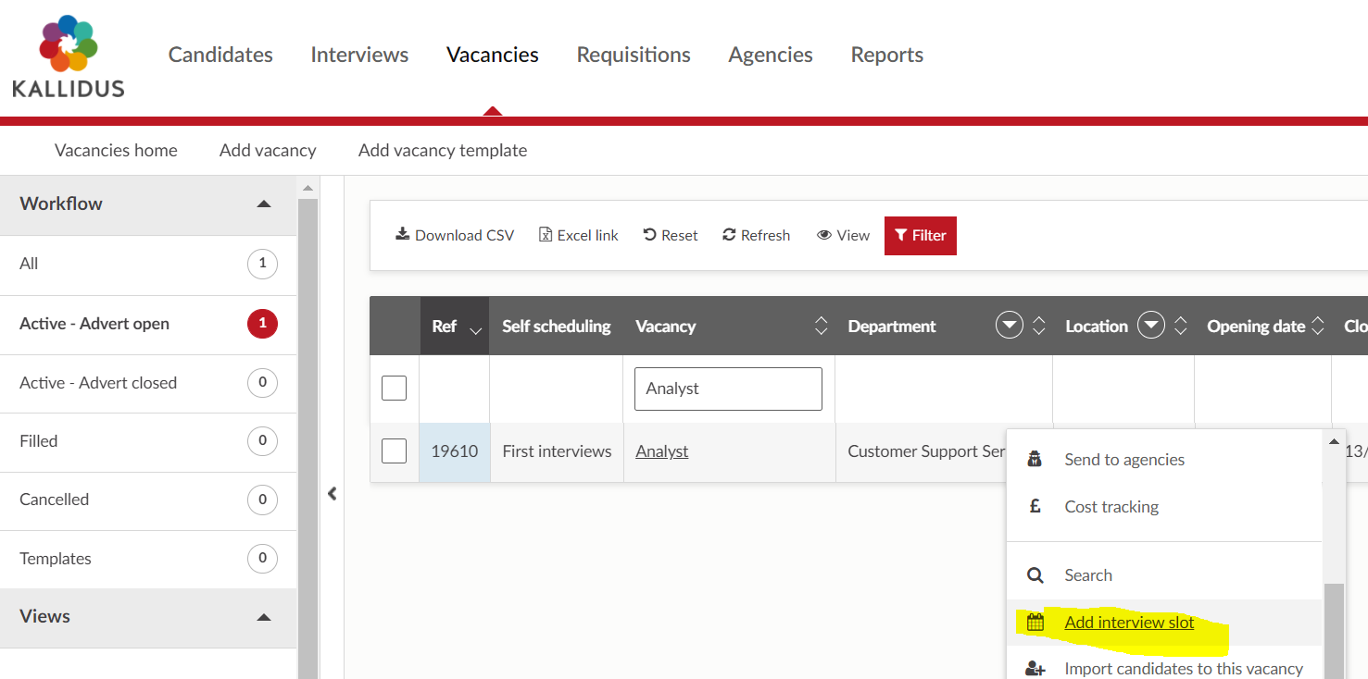The image size is (1368, 679).
Task: Click the Reset toolbar icon
Action: (x=649, y=235)
